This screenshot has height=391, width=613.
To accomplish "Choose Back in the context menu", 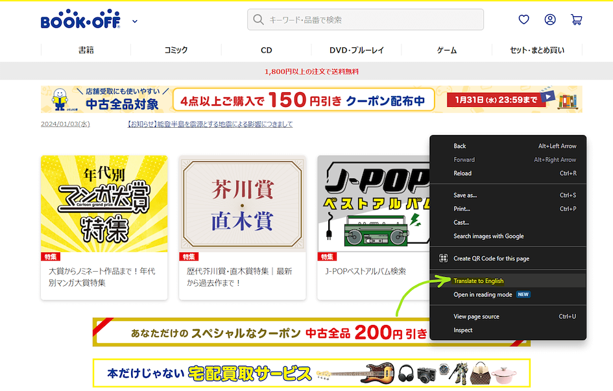I will click(x=508, y=146).
